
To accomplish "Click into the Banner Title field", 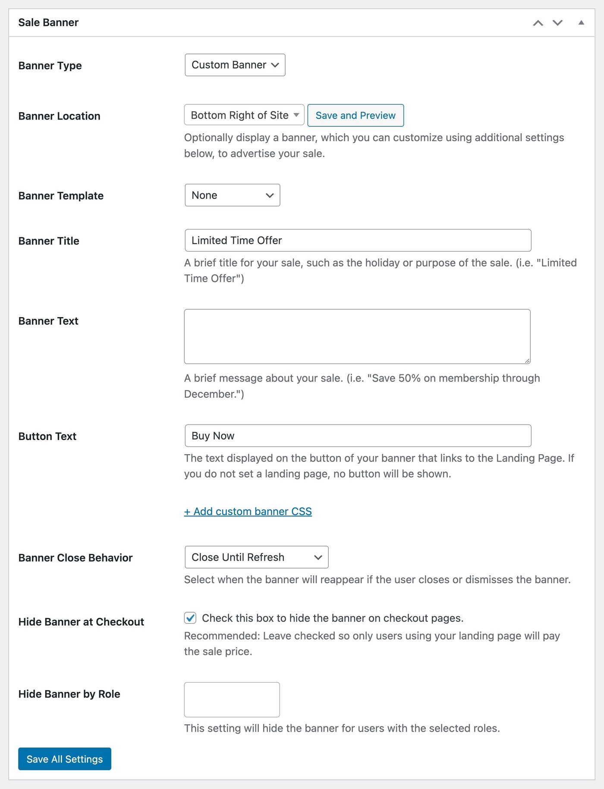I will 358,240.
